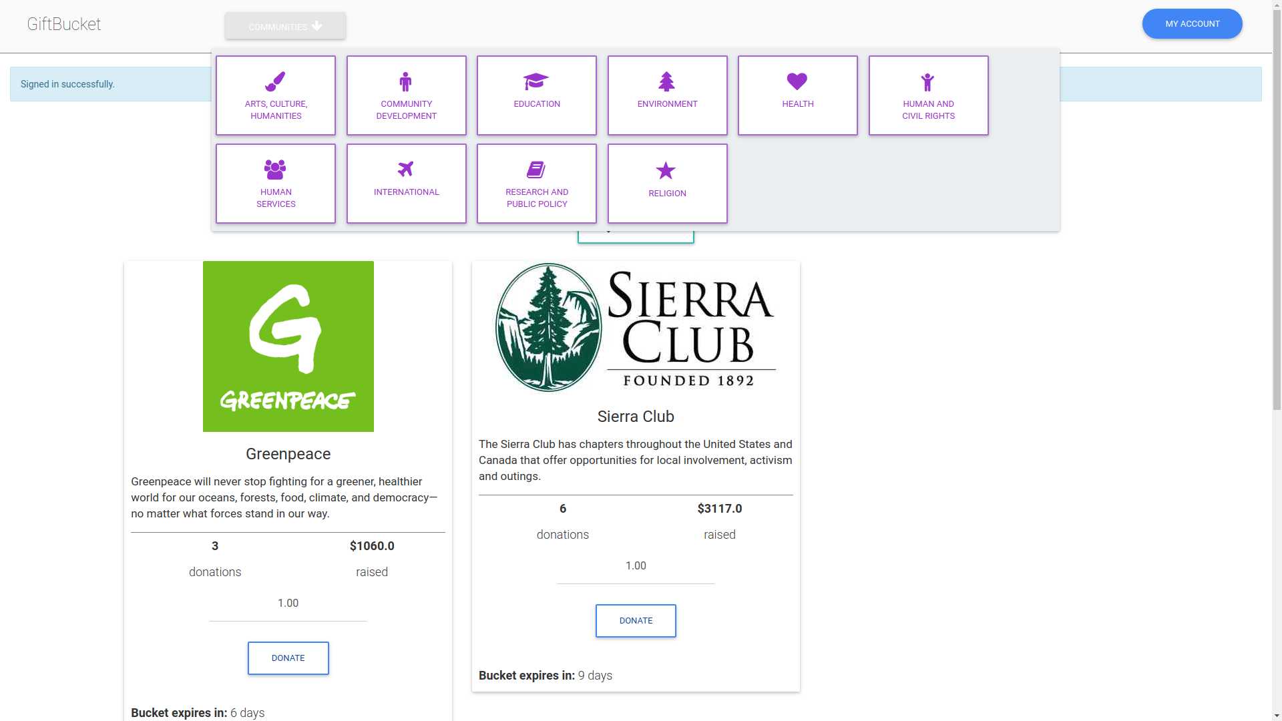Click the heart Health icon
Image resolution: width=1282 pixels, height=721 pixels.
point(797,81)
